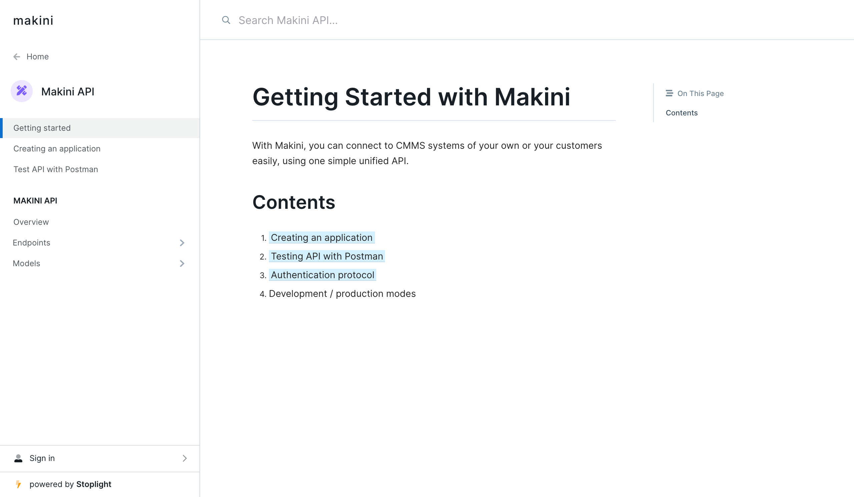This screenshot has width=854, height=497.
Task: Click the powered by Stoplight link
Action: (70, 484)
